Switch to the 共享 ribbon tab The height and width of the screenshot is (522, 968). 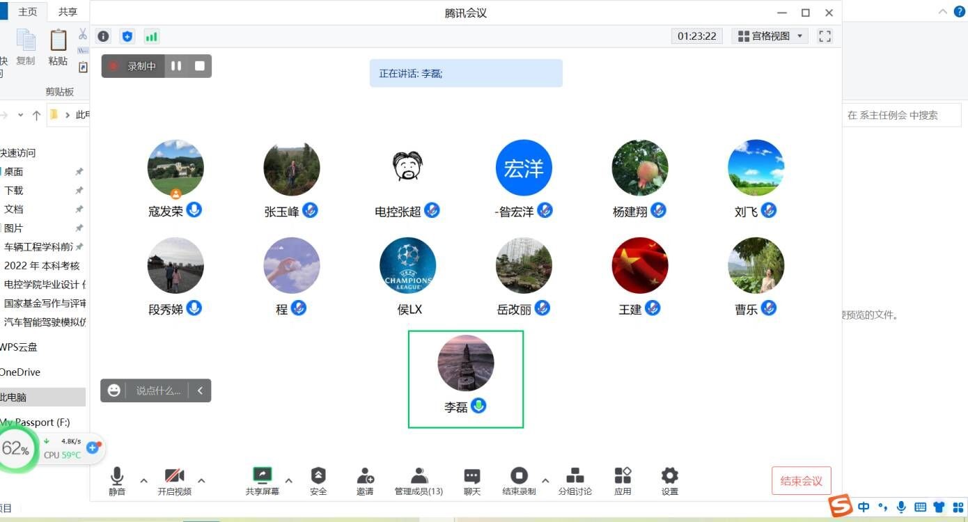point(68,12)
